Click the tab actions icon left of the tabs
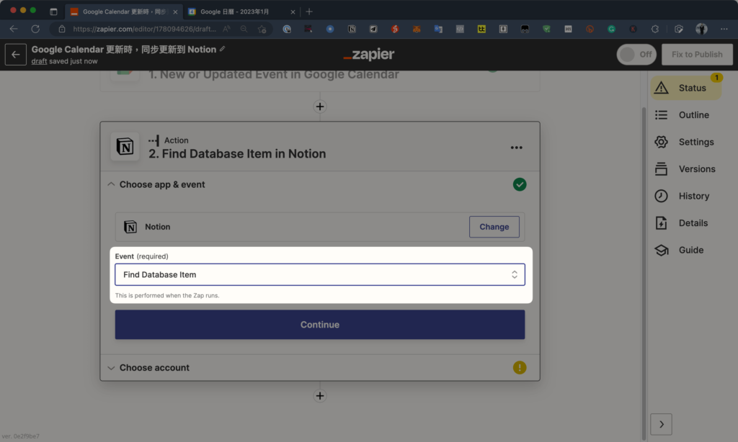The width and height of the screenshot is (738, 442). (x=53, y=12)
